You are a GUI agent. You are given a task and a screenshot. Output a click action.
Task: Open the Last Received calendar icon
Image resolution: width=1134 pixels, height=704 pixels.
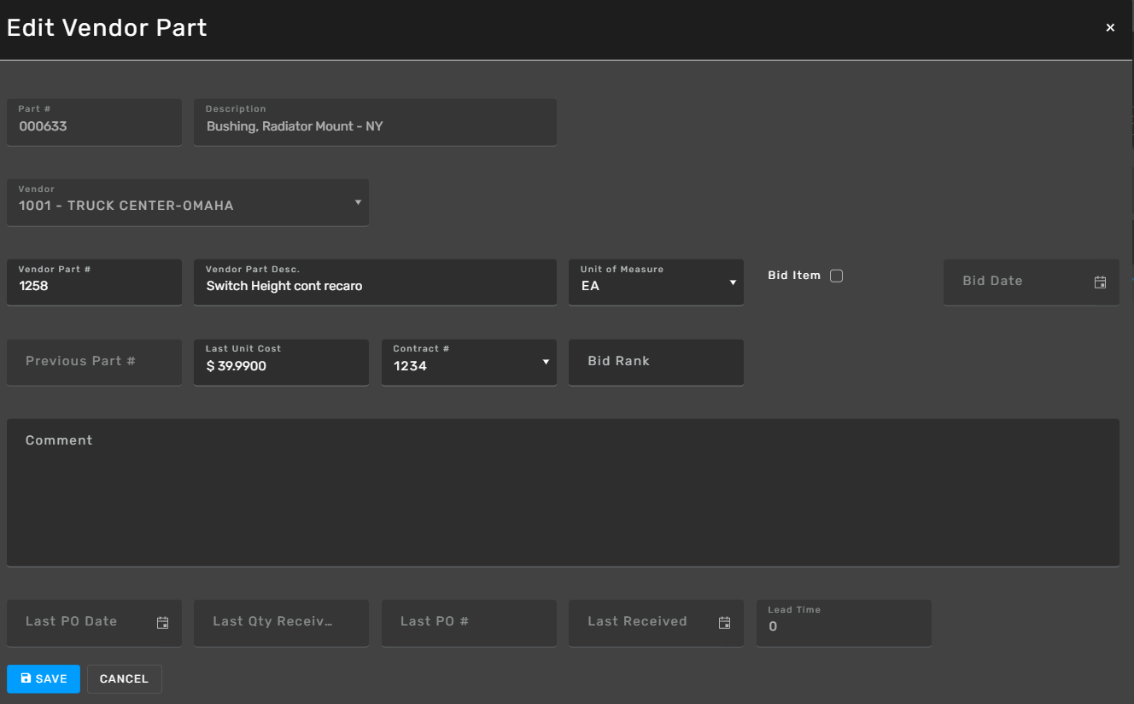724,622
